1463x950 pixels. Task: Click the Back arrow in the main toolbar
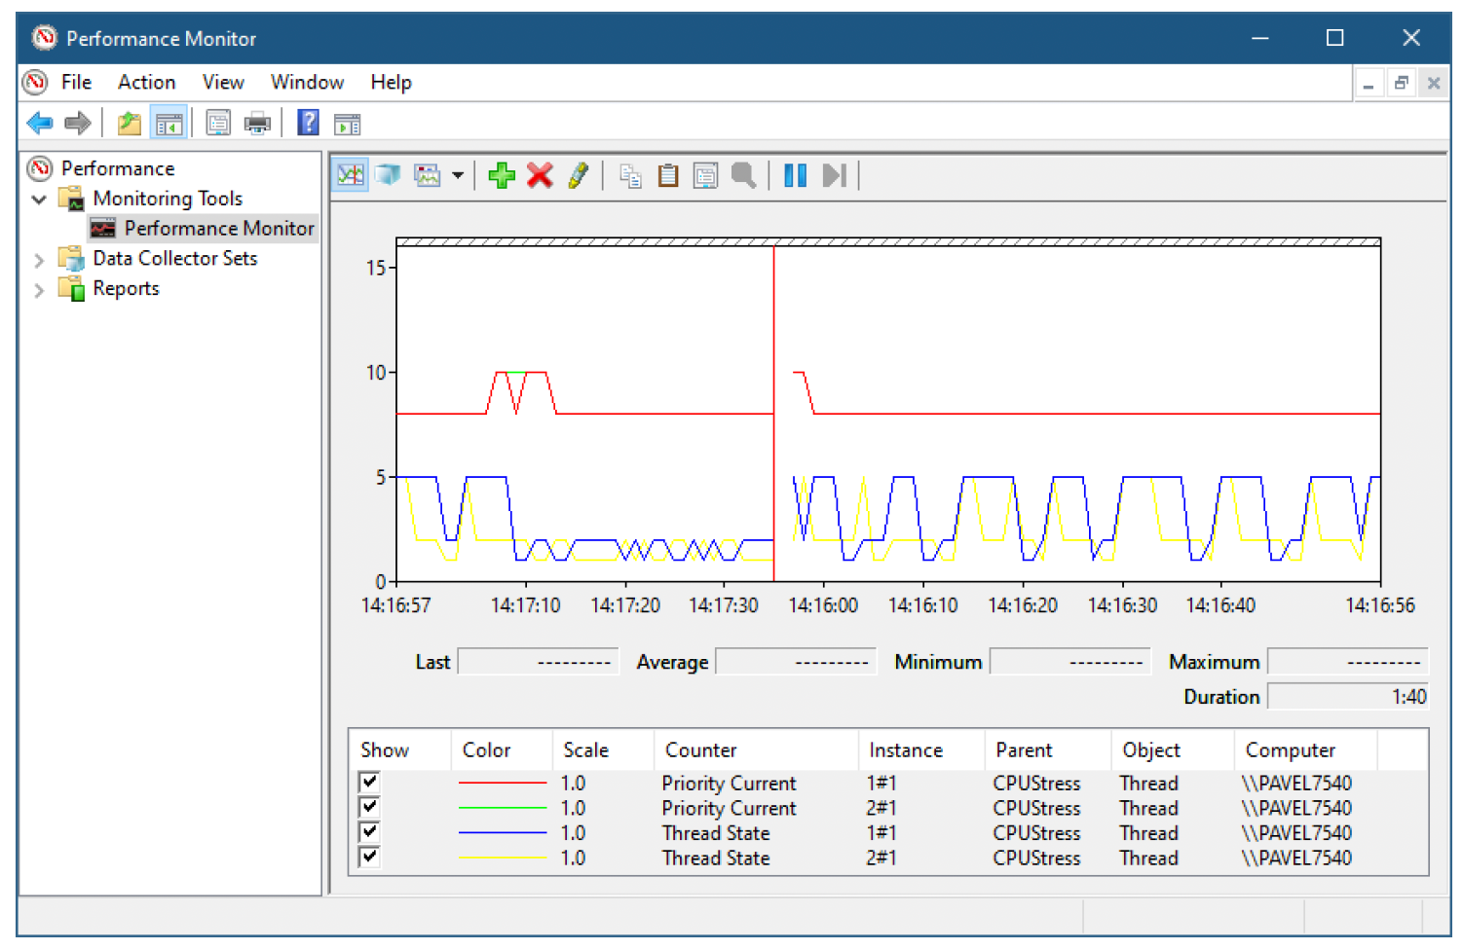[x=40, y=124]
